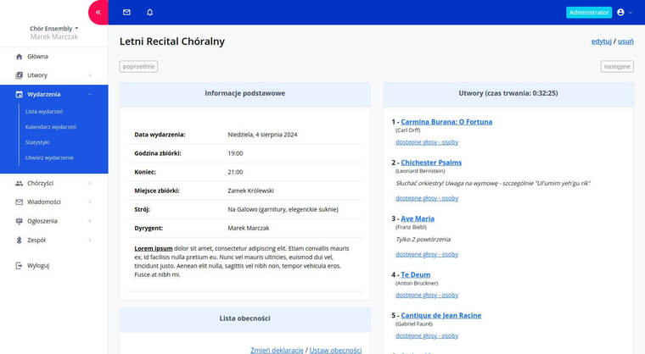Open the mail envelope icon in top bar
645x354 pixels.
[x=126, y=13]
